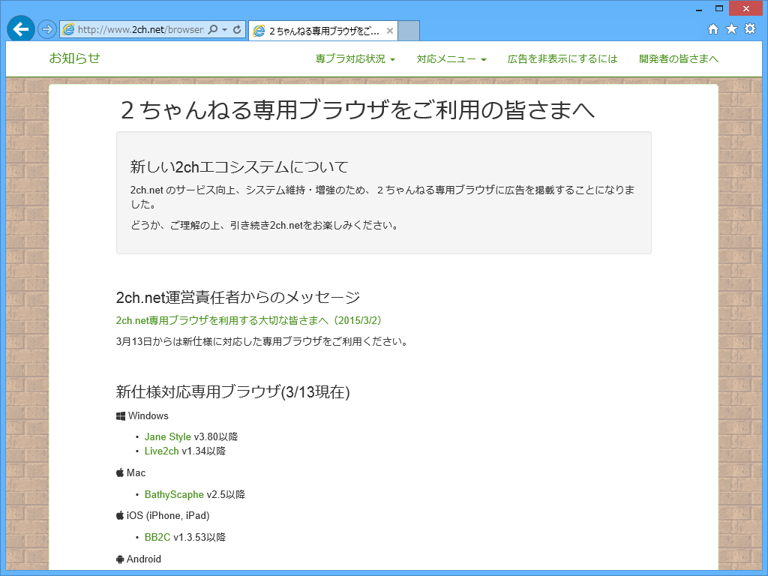768x576 pixels.
Task: Click the 2015/3/2 message link
Action: point(247,319)
